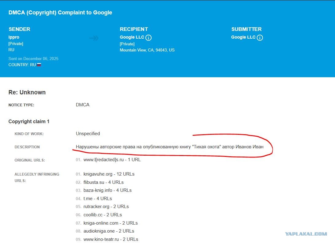Click the Mountain View, CA, 94043, US address
Screen dimensions: 335x243
coord(147,50)
